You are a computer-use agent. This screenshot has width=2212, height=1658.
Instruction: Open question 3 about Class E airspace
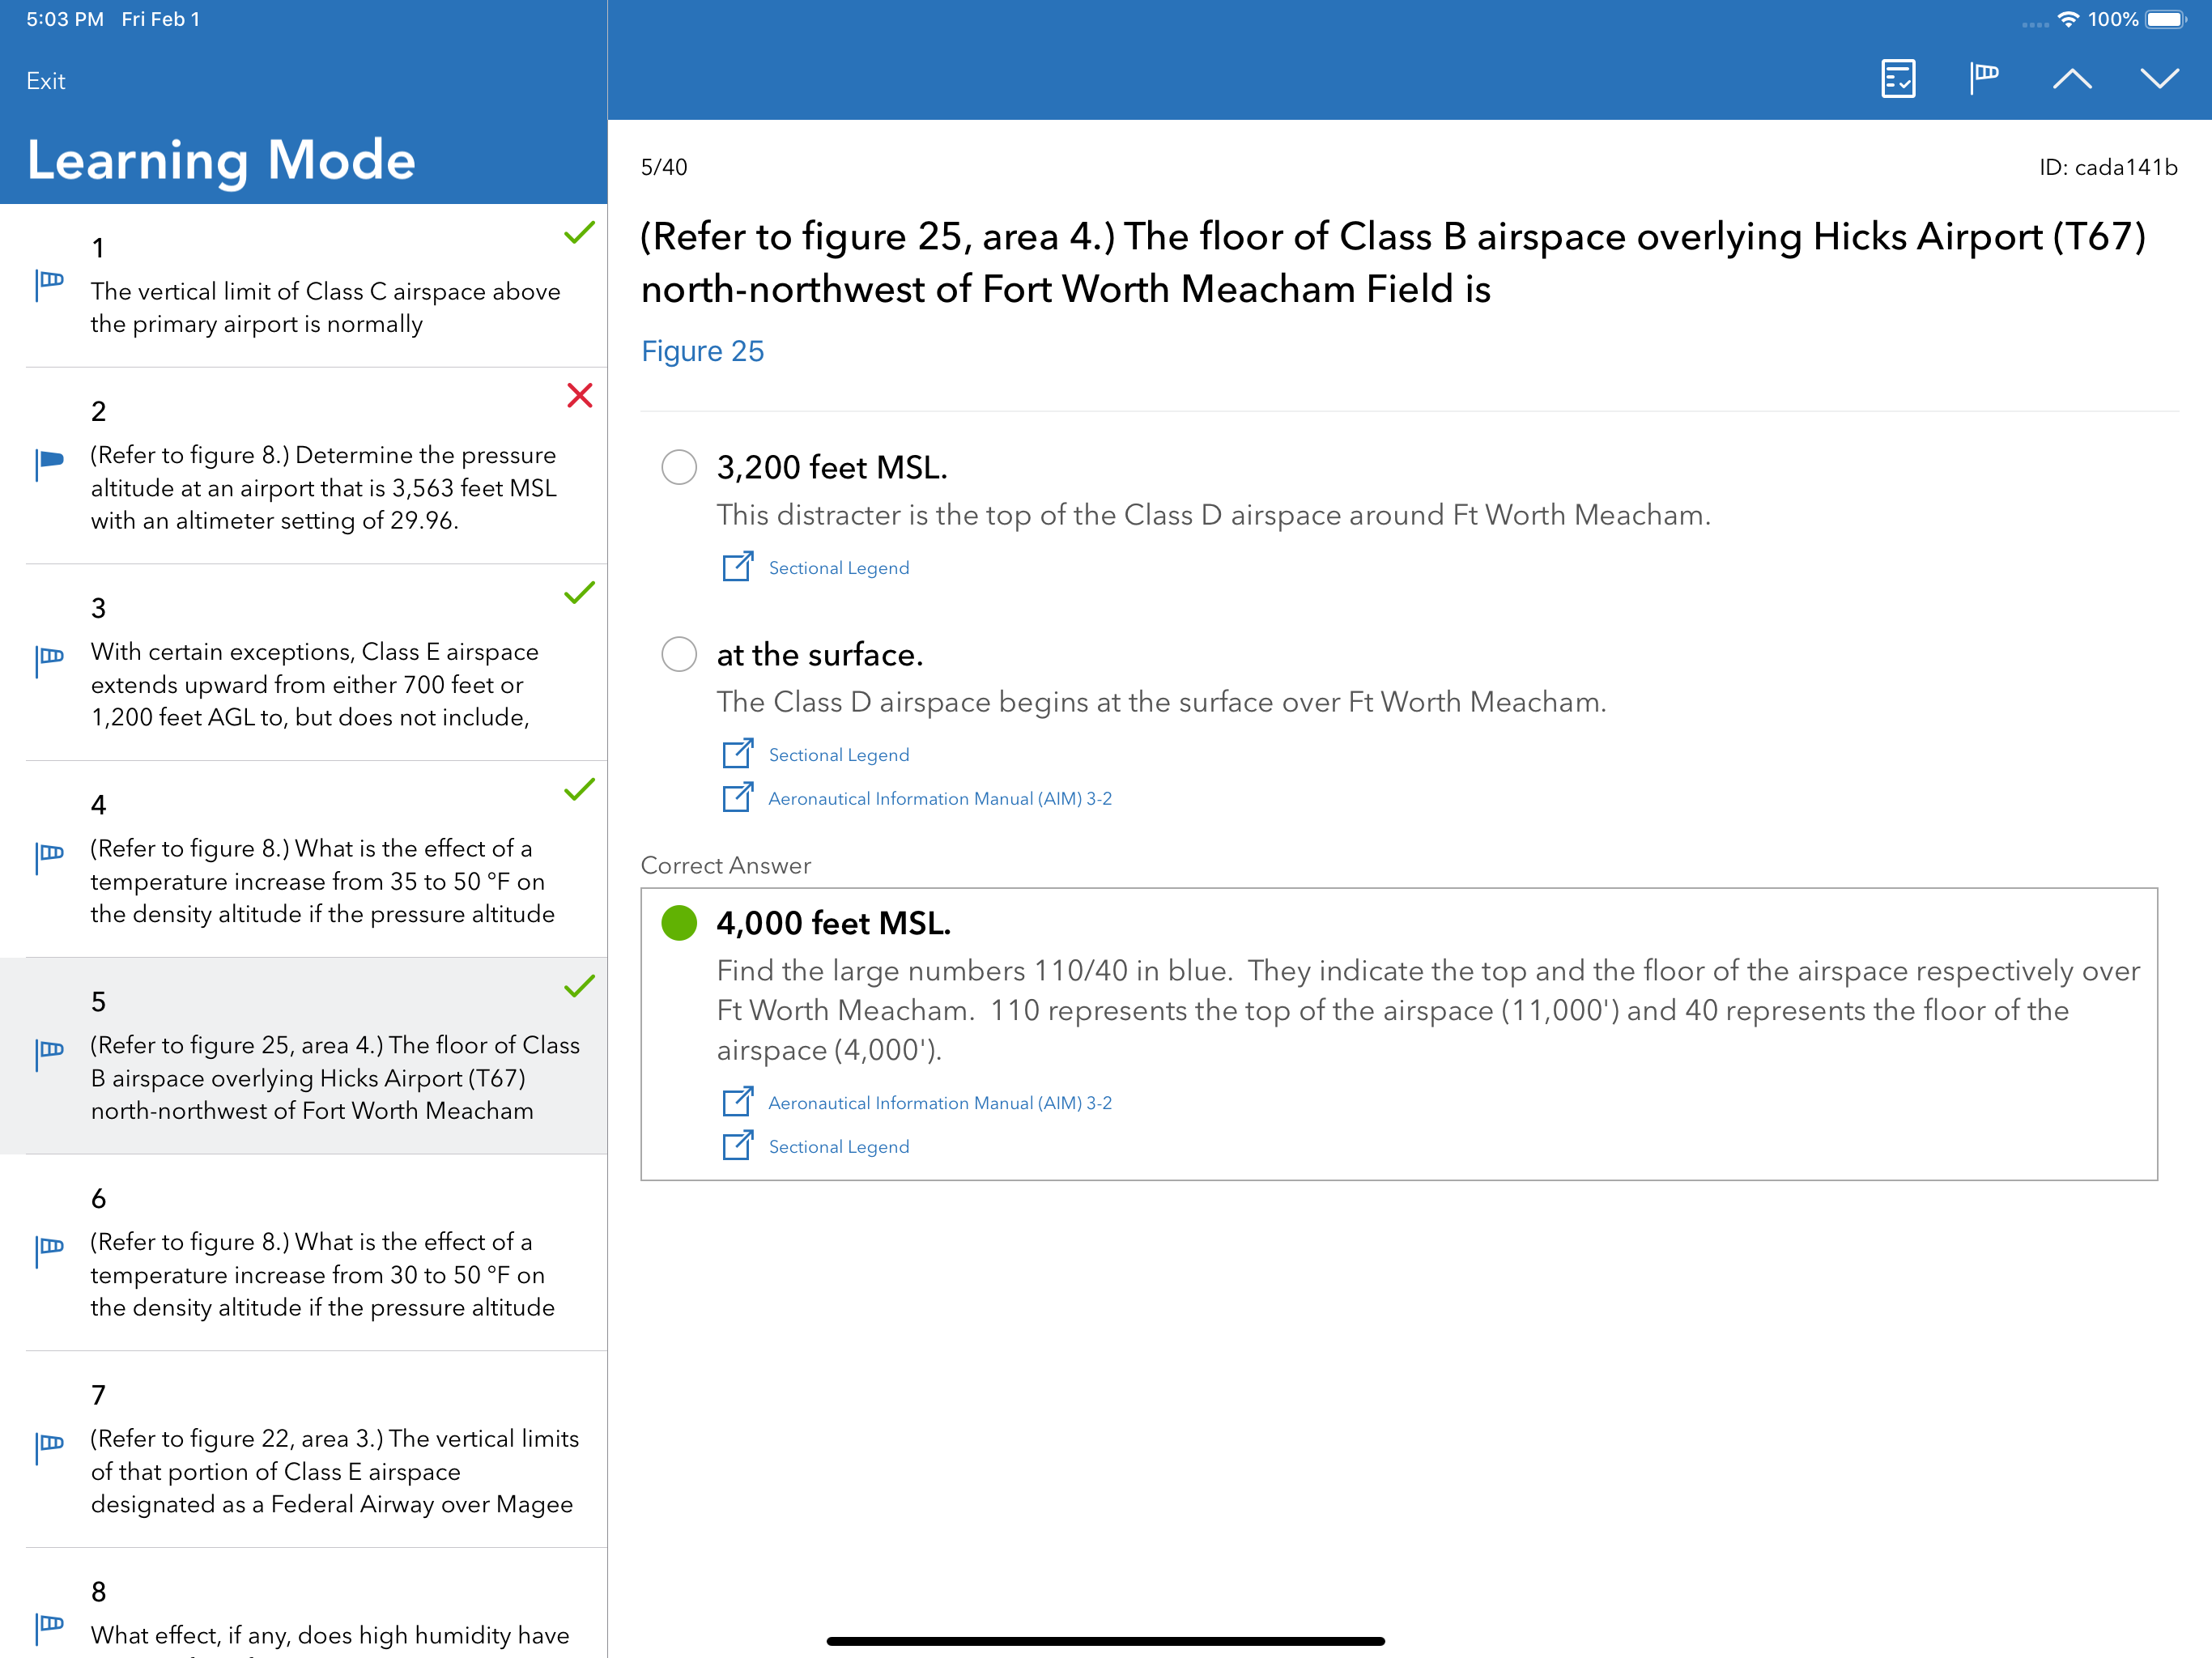[304, 663]
